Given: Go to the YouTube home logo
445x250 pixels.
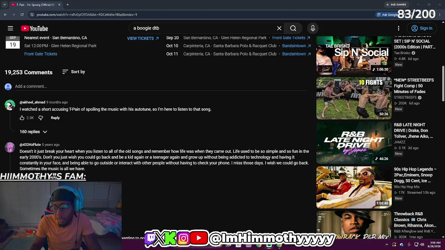Looking at the screenshot, I should [34, 28].
